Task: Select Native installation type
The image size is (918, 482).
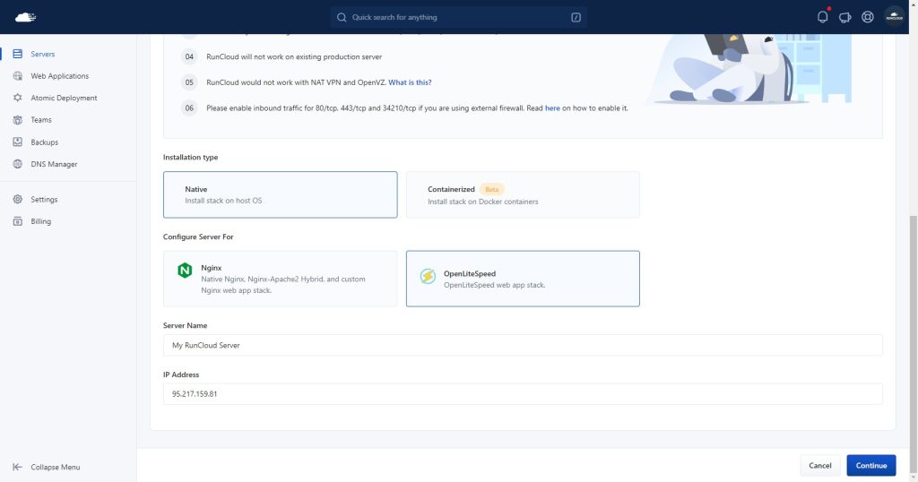Action: 280,194
